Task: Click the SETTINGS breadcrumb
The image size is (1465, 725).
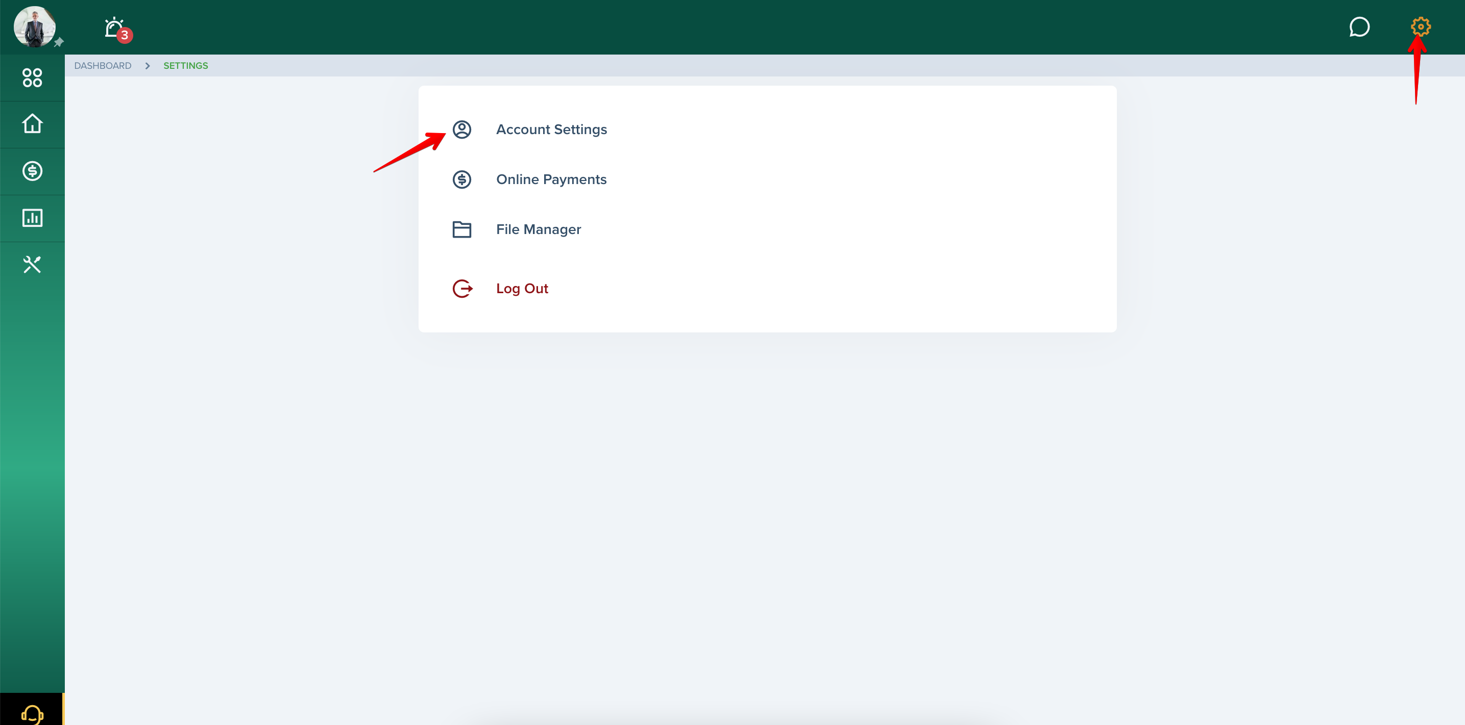Action: pyautogui.click(x=186, y=66)
